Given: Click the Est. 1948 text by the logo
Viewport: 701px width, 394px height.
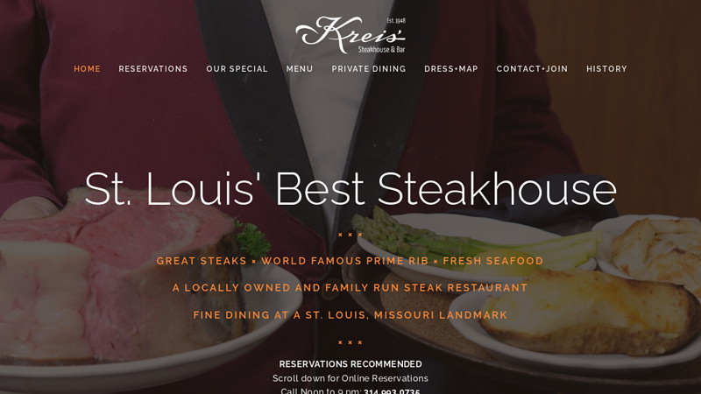Looking at the screenshot, I should (x=396, y=20).
